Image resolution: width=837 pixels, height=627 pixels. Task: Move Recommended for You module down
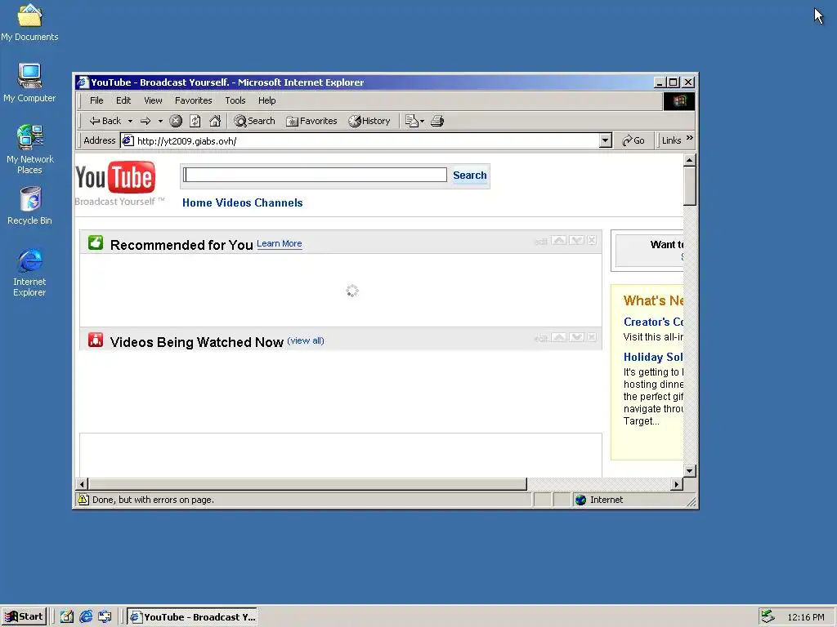(576, 241)
